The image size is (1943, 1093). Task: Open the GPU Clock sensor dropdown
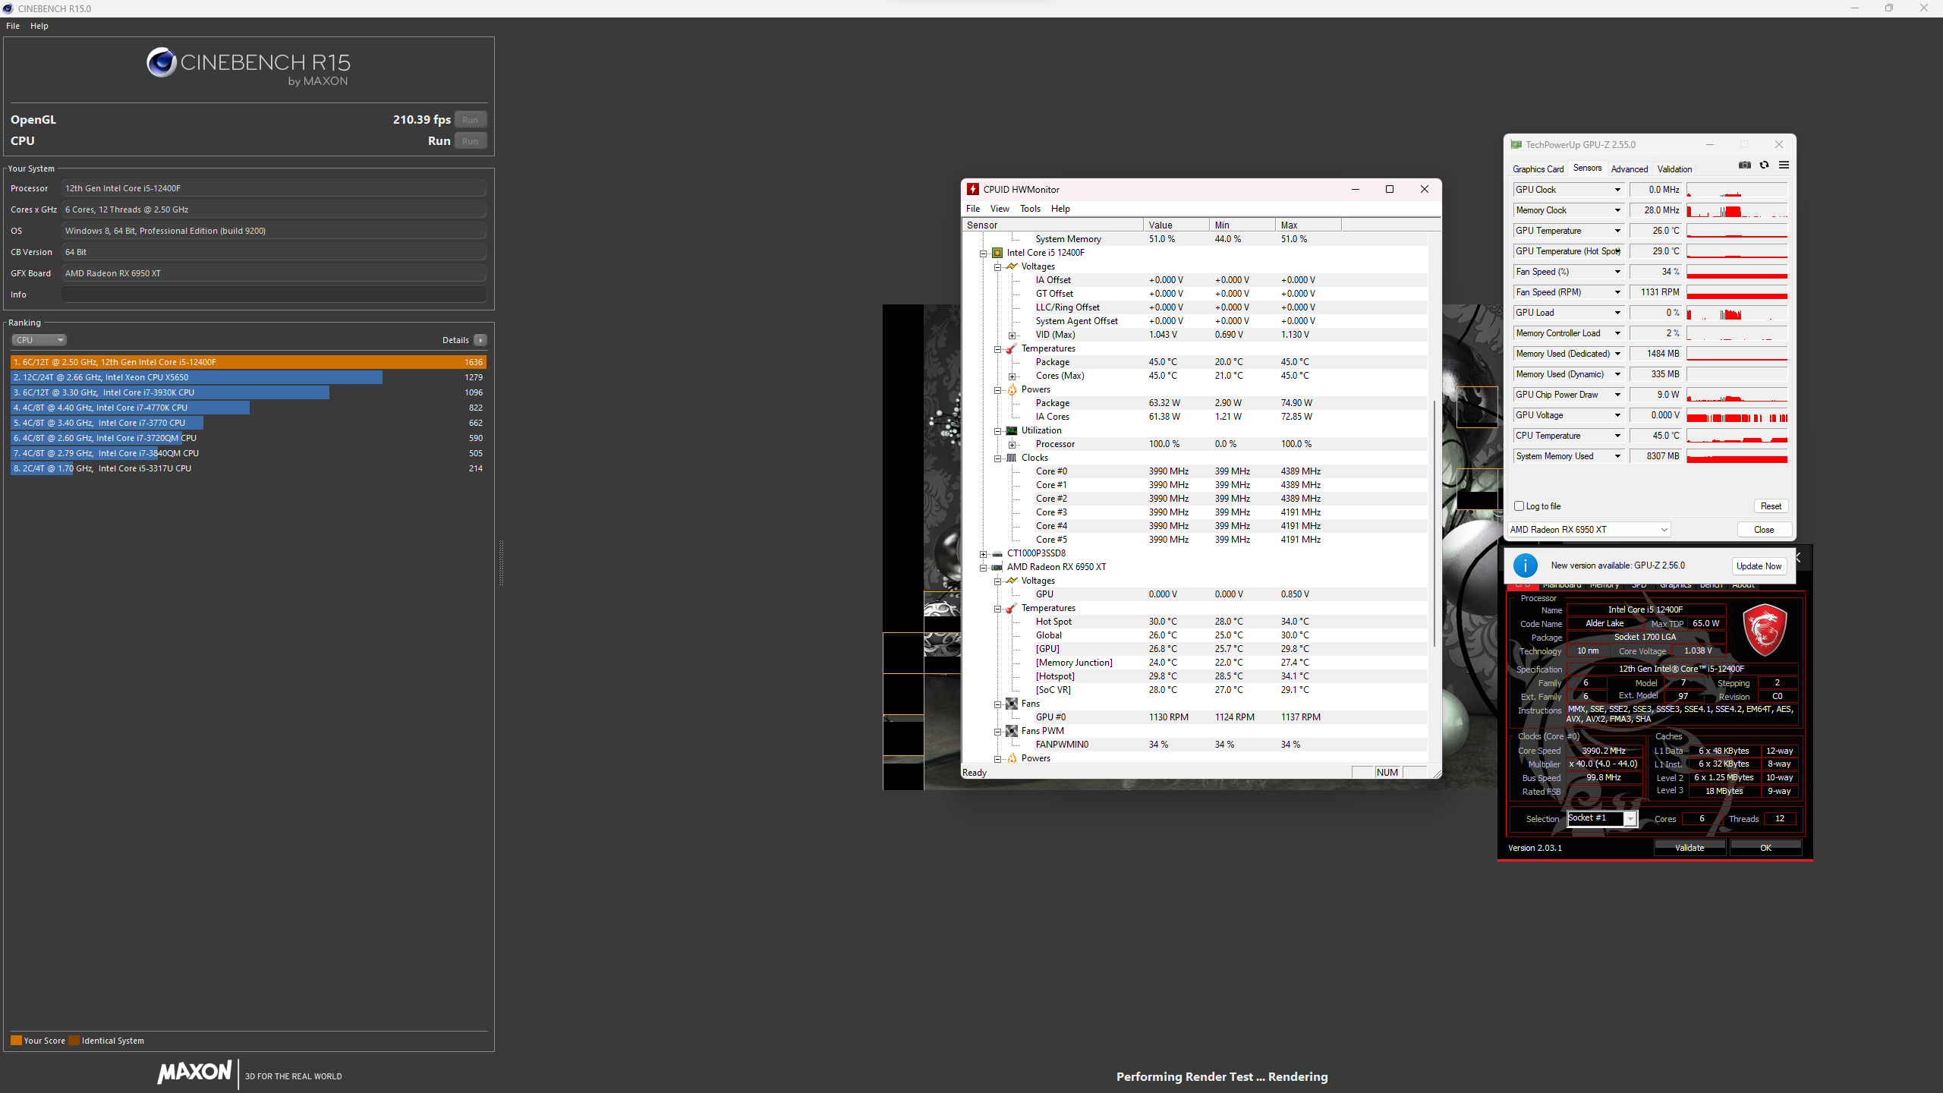[1617, 190]
